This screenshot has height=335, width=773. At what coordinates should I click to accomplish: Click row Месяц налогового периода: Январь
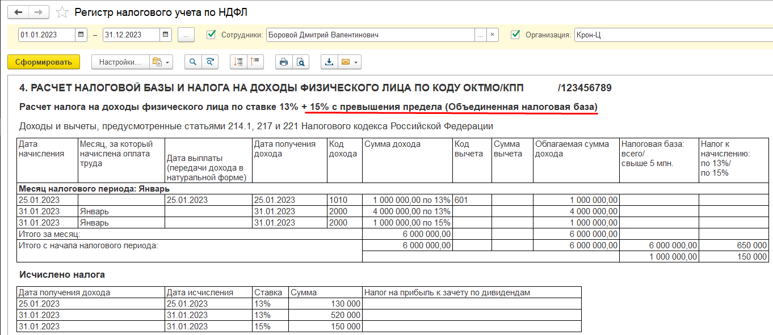pyautogui.click(x=393, y=189)
